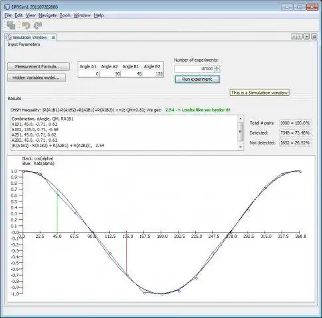
Task: Click the Angle A1 column header
Action: coord(88,66)
